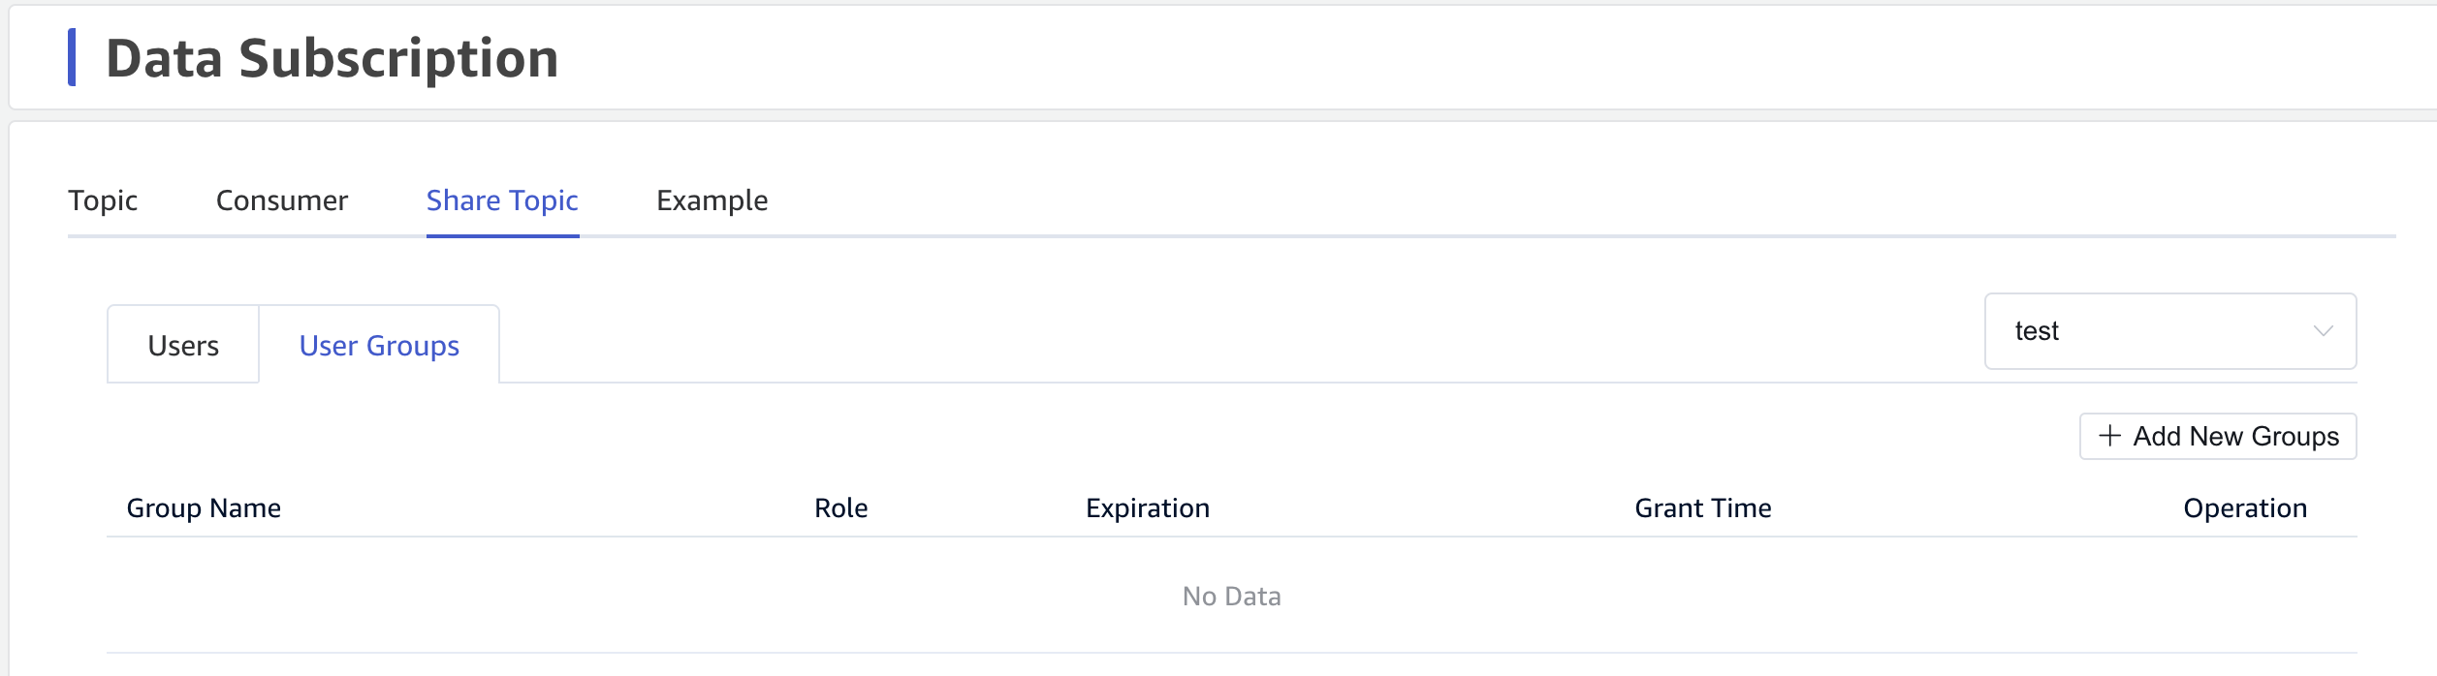2437x676 pixels.
Task: Click the selected value text "test"
Action: pos(2037,331)
